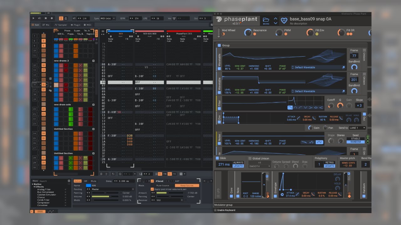Select Keep Source mode in #Send

click(187, 185)
